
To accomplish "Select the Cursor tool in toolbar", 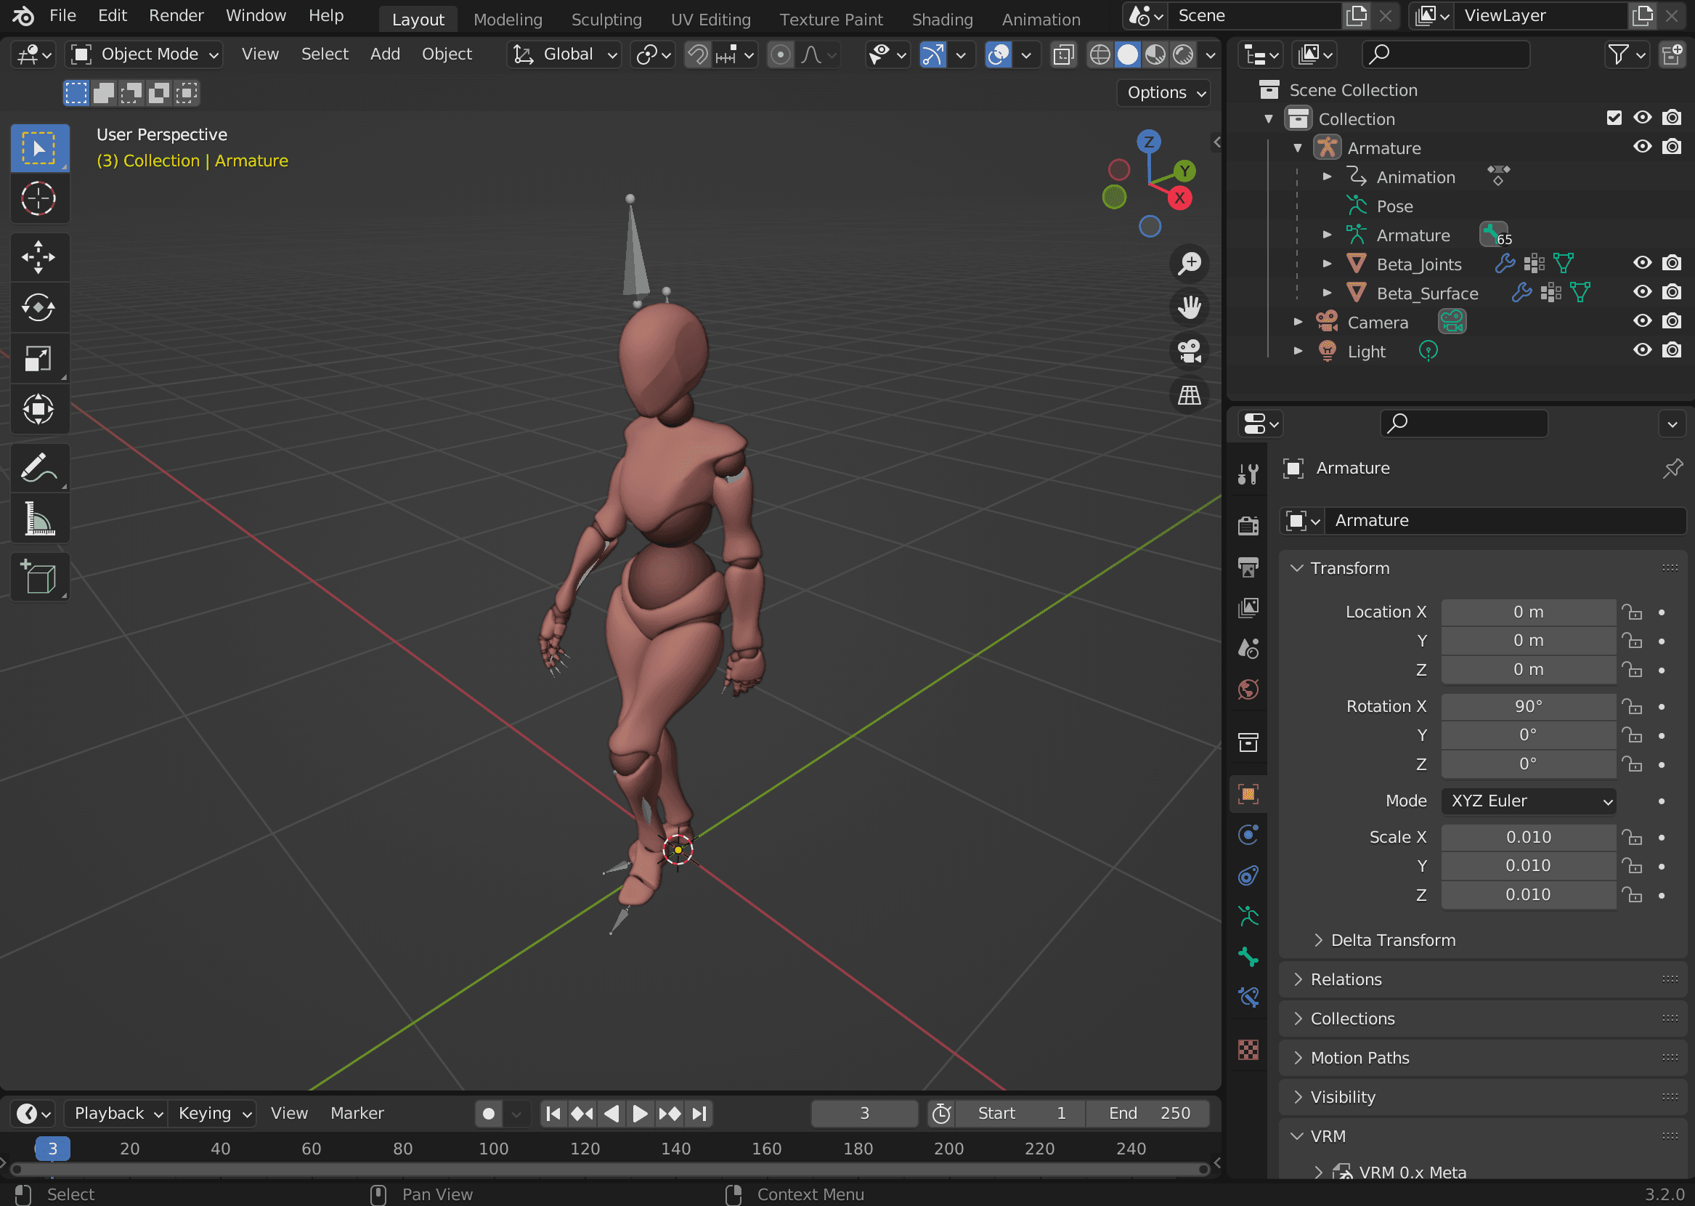I will (x=38, y=198).
